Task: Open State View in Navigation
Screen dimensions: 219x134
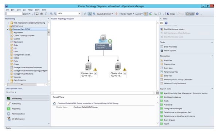Action: (x=168, y=76)
